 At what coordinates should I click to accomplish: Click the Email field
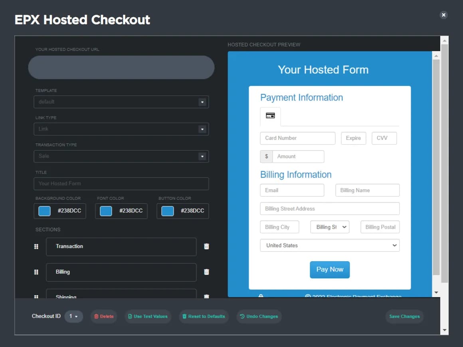pos(292,190)
